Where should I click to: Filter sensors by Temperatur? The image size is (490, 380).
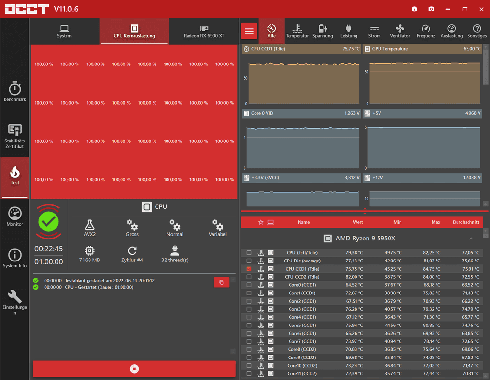point(297,31)
